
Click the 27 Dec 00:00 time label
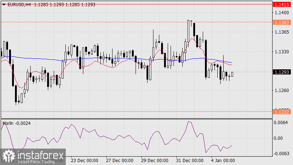tap(119, 161)
